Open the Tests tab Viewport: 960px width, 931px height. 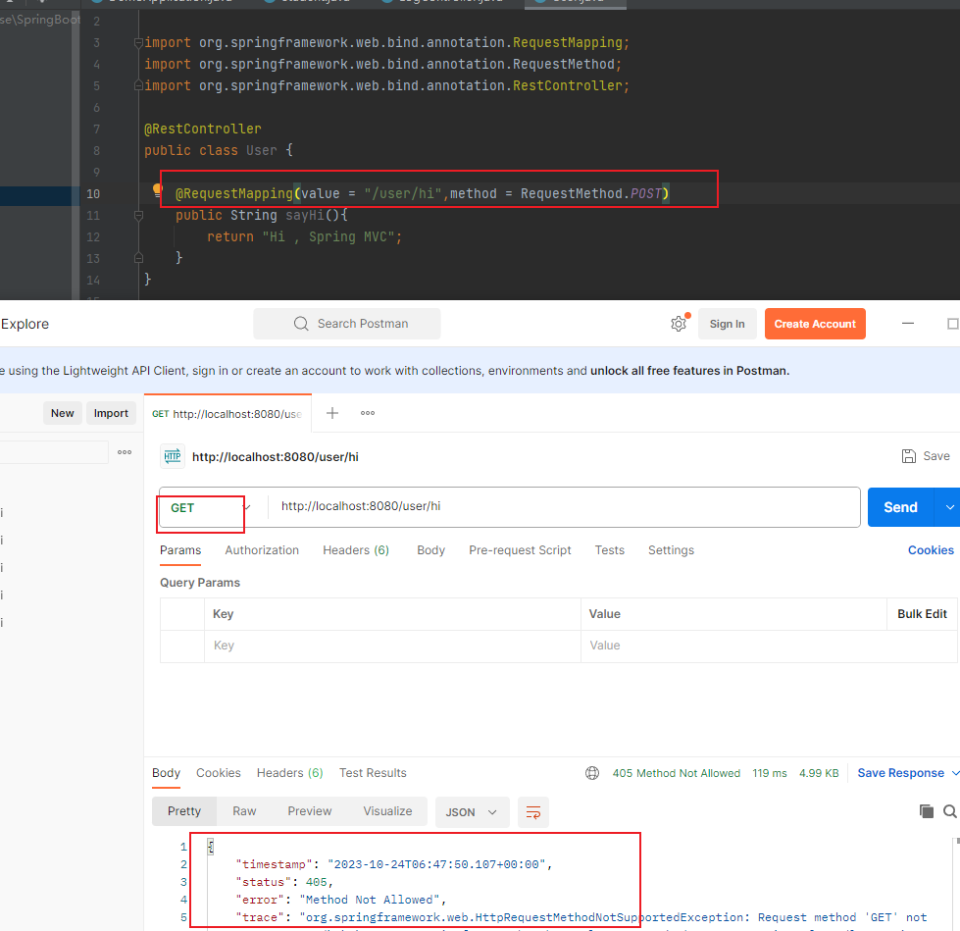coord(609,550)
